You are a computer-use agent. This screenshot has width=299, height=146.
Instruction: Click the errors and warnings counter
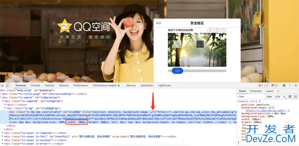coord(263,85)
